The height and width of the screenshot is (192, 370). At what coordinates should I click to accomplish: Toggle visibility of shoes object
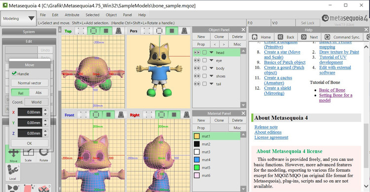[x=197, y=76]
